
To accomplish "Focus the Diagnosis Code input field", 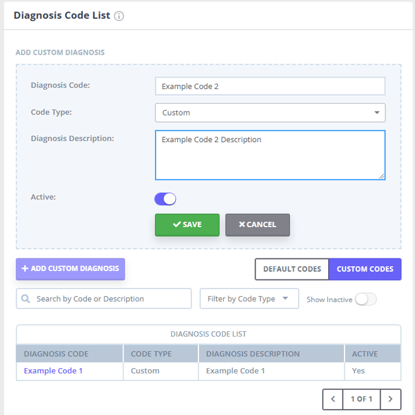I will click(270, 86).
